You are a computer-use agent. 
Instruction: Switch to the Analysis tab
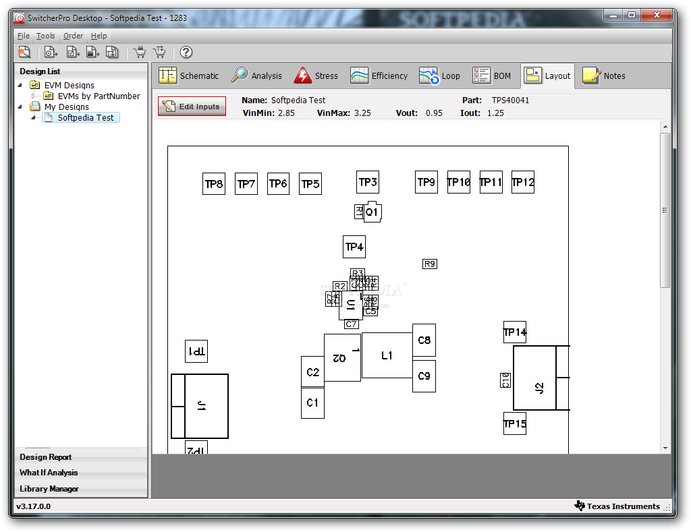click(256, 76)
